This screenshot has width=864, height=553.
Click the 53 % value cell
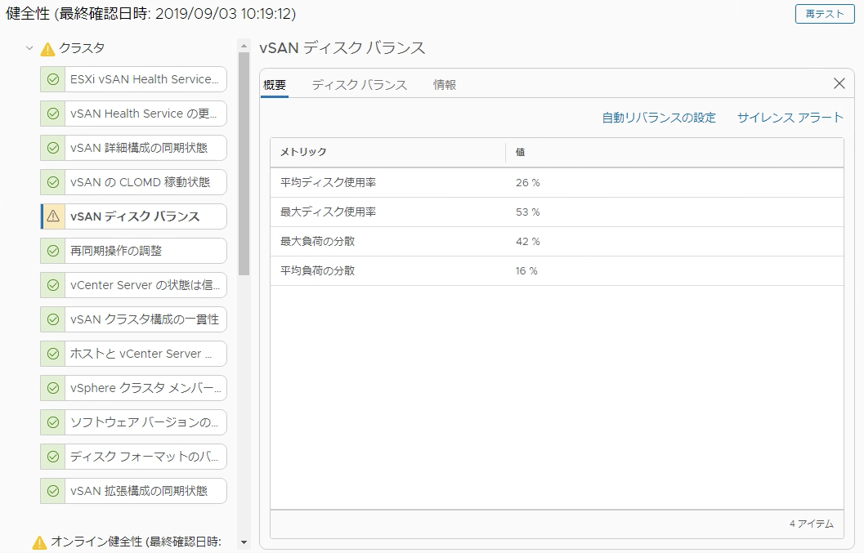click(x=527, y=212)
